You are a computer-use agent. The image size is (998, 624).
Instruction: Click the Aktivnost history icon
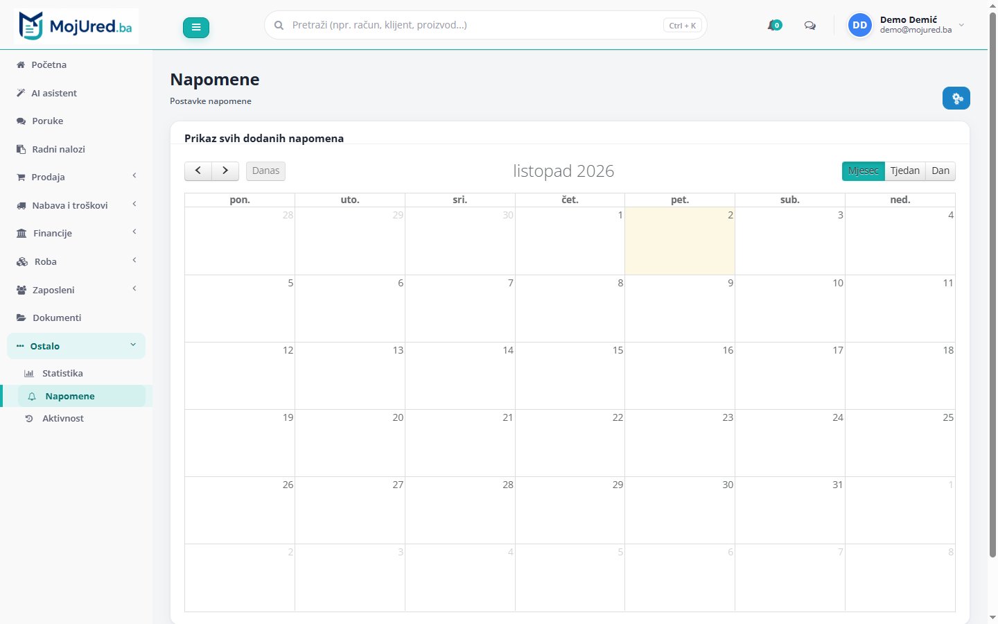pyautogui.click(x=29, y=419)
